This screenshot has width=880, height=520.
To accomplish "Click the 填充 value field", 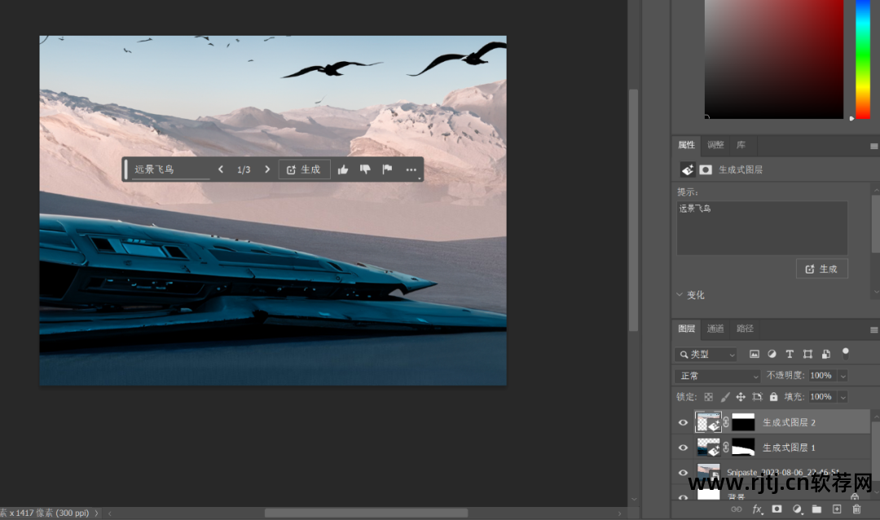I will tap(822, 397).
